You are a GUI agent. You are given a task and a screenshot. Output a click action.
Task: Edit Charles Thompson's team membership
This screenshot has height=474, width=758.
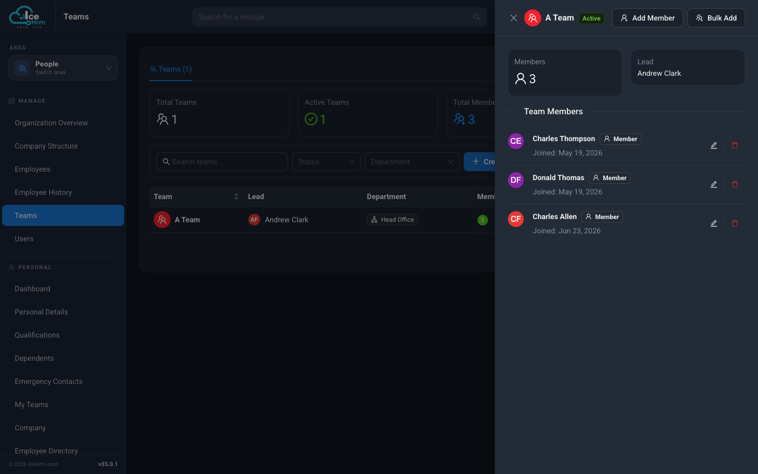714,145
